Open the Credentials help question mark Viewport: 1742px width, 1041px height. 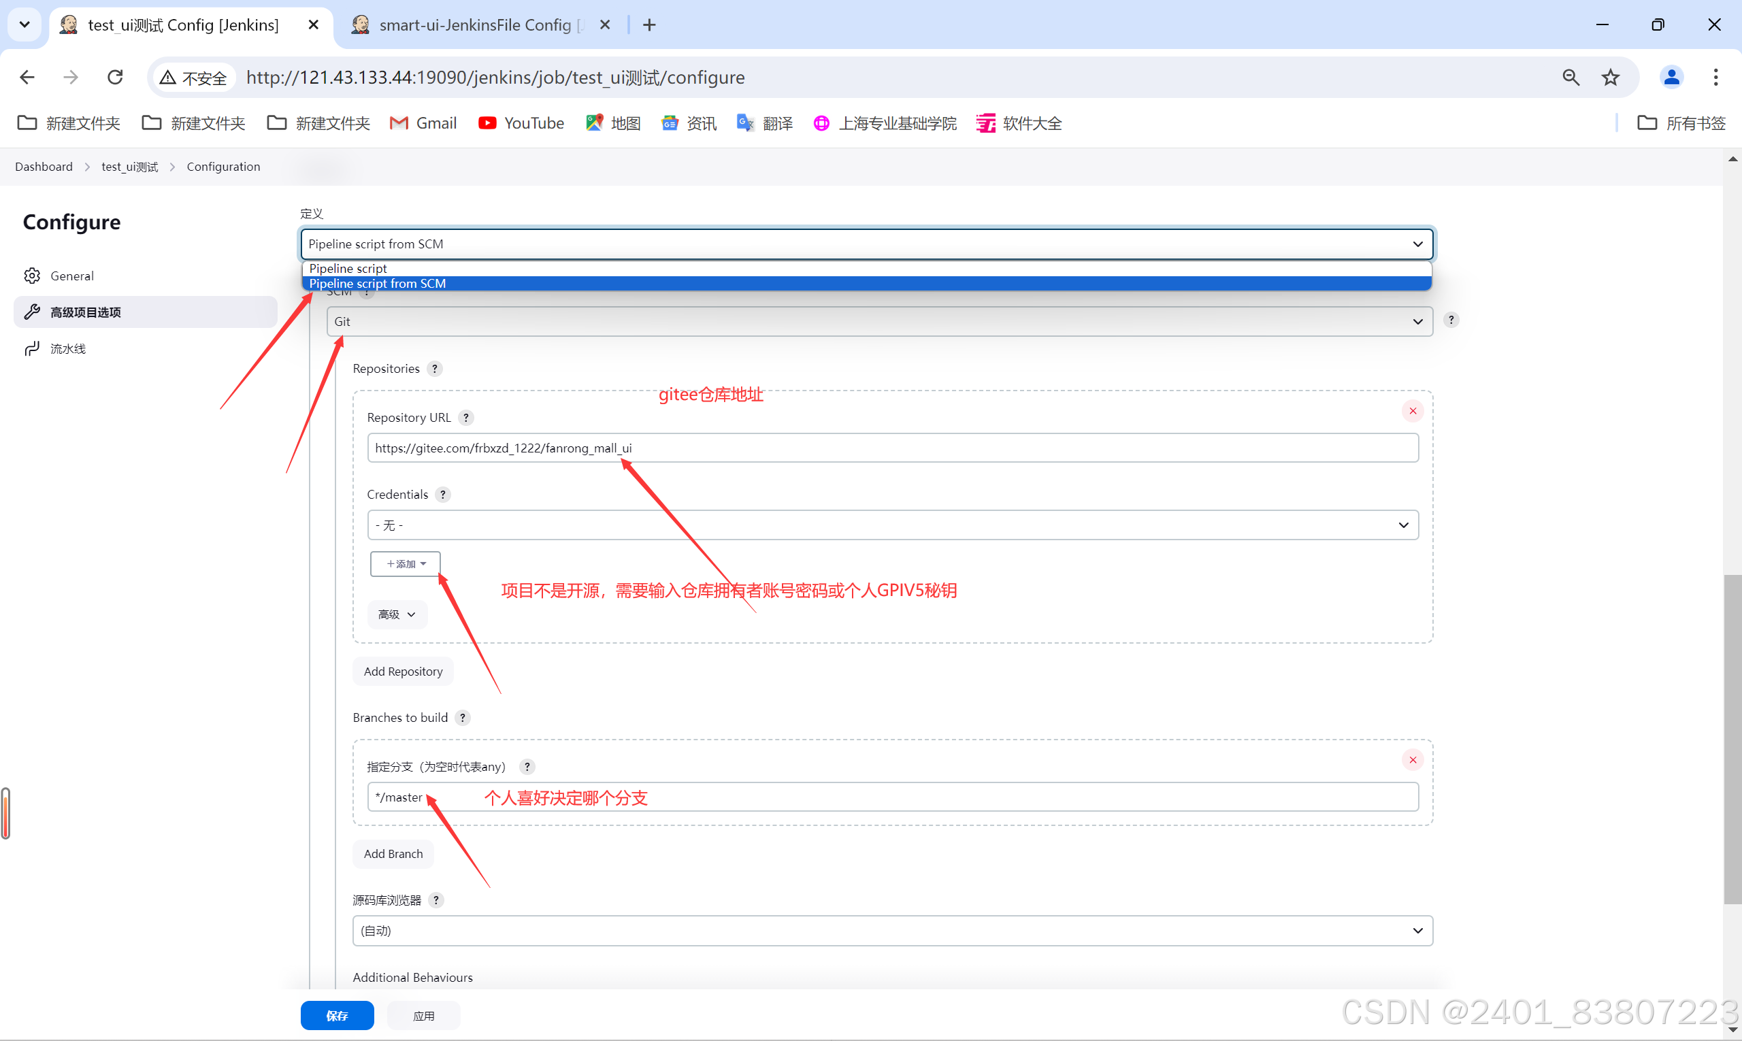click(x=443, y=495)
